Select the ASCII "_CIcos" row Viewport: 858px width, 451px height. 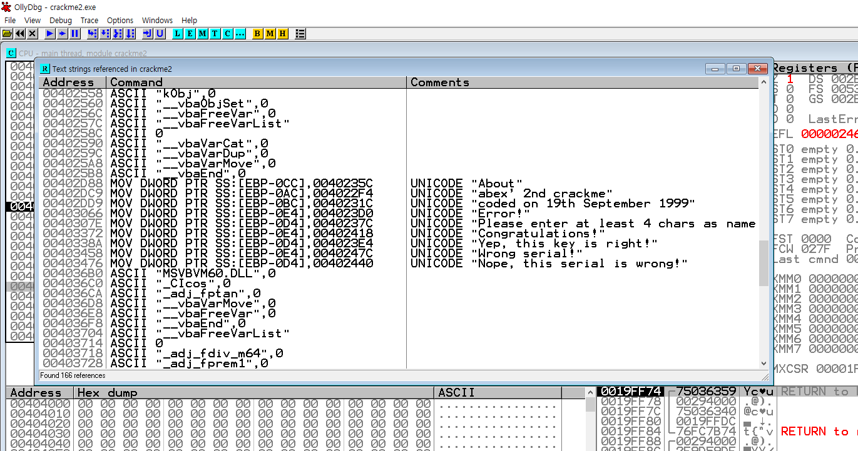pos(399,284)
